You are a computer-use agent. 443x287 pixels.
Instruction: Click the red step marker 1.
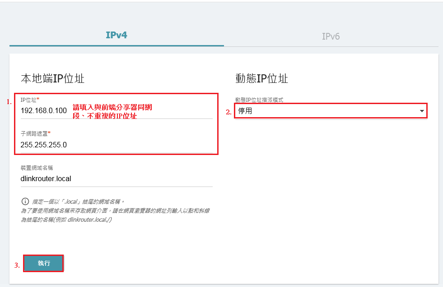click(x=9, y=102)
